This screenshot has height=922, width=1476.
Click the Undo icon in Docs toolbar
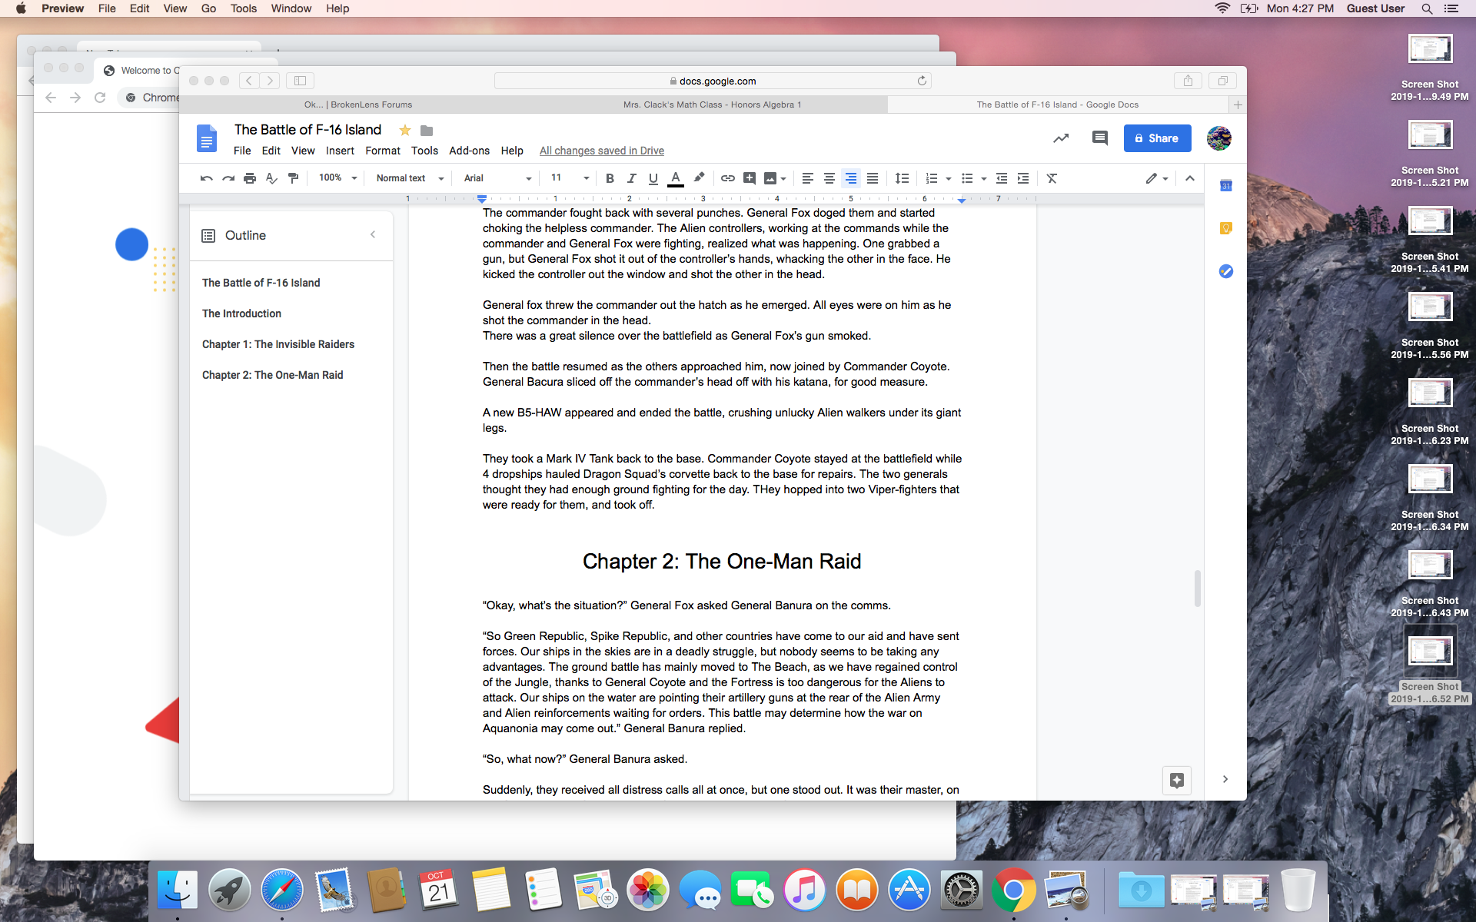click(x=206, y=178)
